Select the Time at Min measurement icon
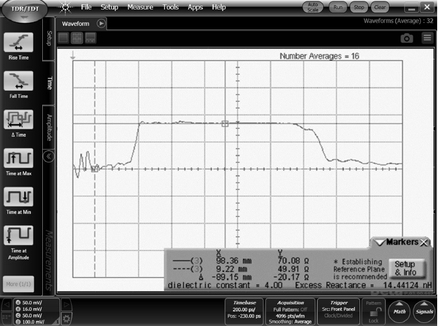 click(x=18, y=197)
